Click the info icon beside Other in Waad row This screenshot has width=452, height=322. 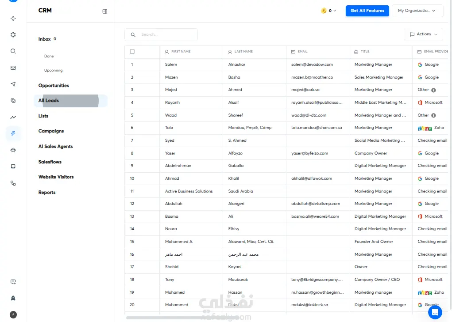(433, 115)
